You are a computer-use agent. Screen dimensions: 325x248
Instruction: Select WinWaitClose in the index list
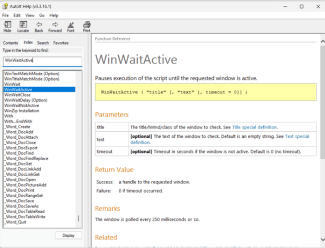tap(17, 95)
